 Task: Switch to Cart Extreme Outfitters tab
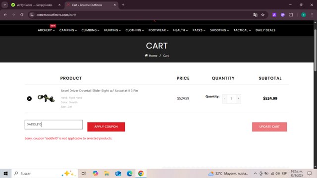coord(87,5)
